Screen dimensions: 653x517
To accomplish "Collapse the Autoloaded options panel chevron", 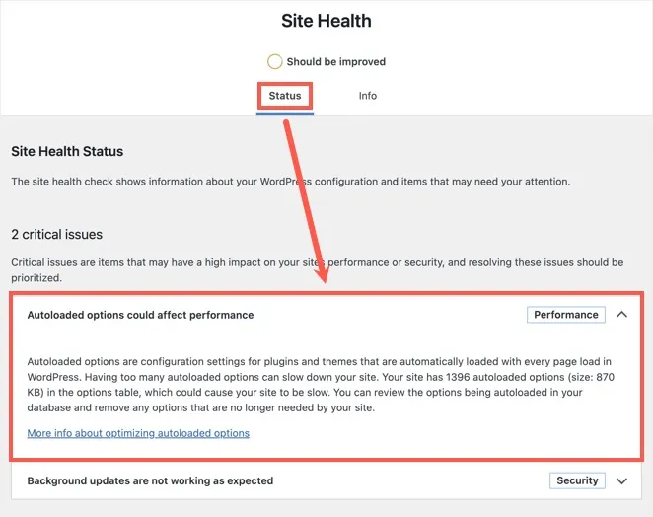I will [621, 315].
